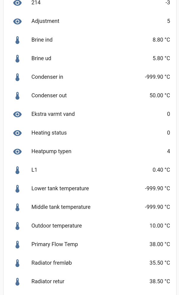Click the Brine ind thermometer icon
The height and width of the screenshot is (295, 179).
click(17, 40)
